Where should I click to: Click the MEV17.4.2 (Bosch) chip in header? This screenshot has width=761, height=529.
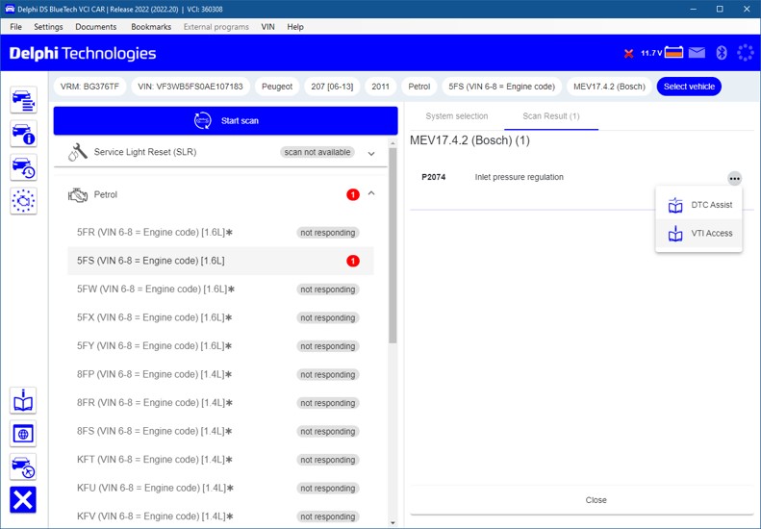610,87
